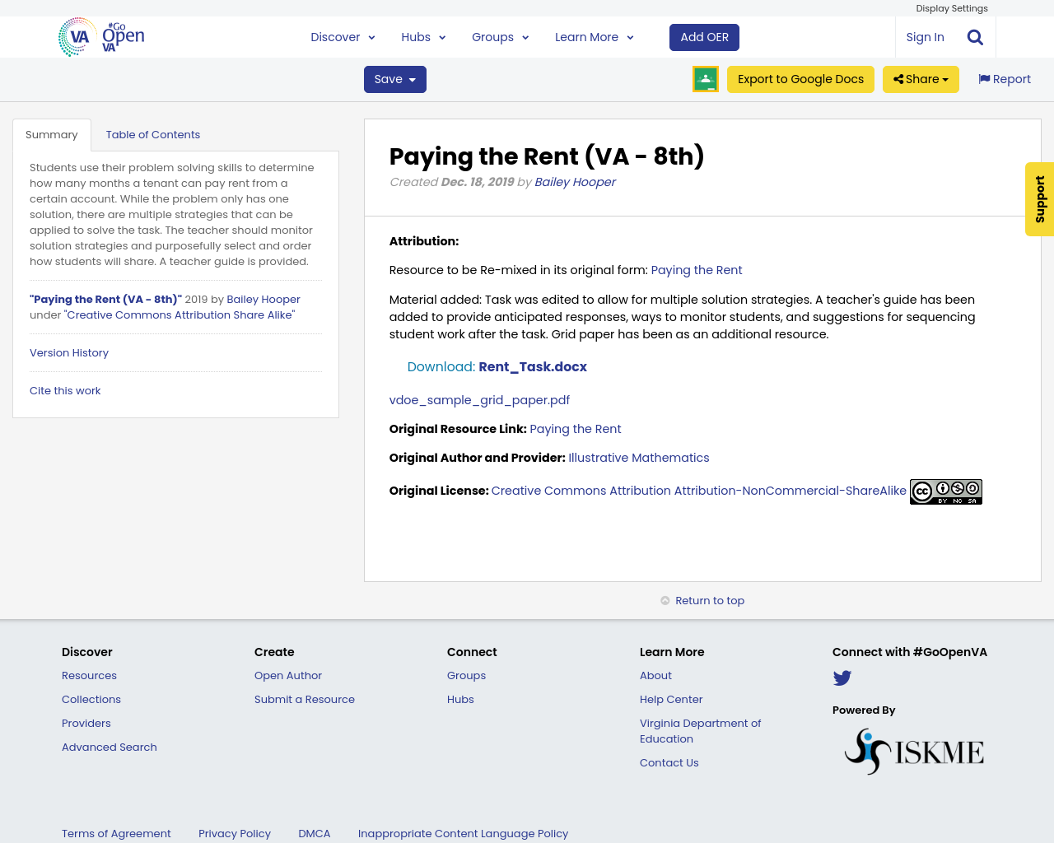1054x843 pixels.
Task: Select the Summary tab
Action: point(52,133)
